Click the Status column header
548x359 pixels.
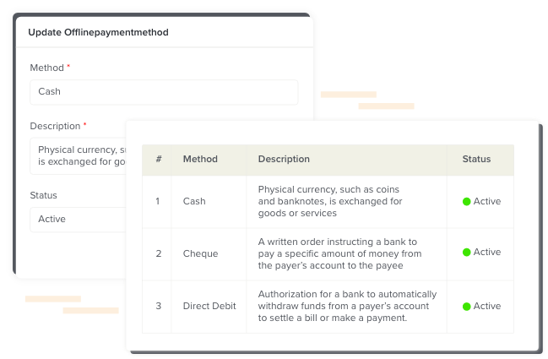coord(476,159)
